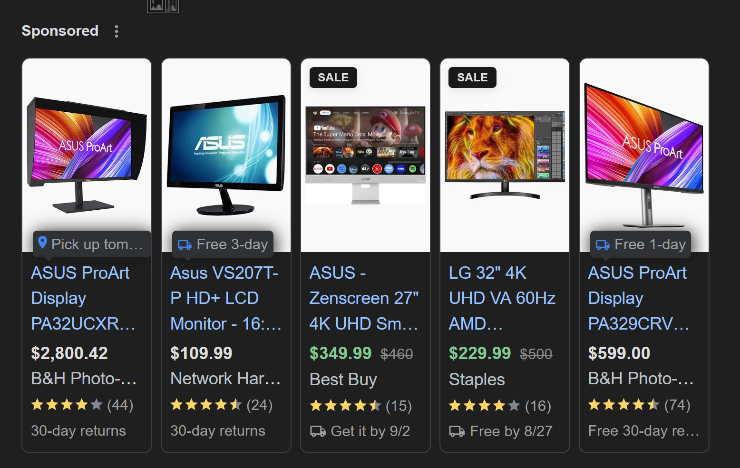Click truck icon beside Free by 8/27
The width and height of the screenshot is (740, 468).
457,431
